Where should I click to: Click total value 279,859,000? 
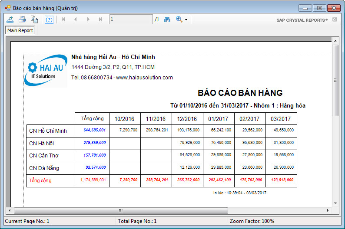[x=95, y=143]
